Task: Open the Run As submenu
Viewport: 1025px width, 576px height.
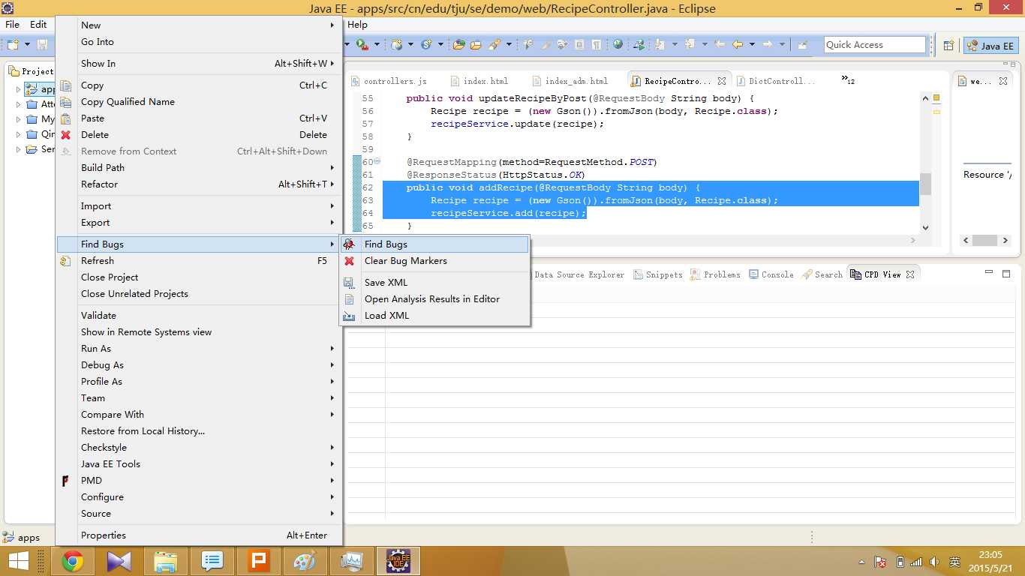Action: (x=200, y=349)
